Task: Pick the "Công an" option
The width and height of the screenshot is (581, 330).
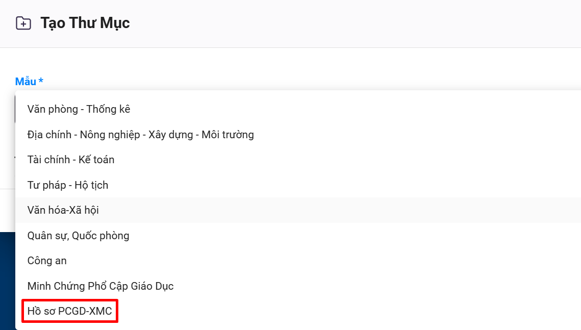Action: point(47,261)
